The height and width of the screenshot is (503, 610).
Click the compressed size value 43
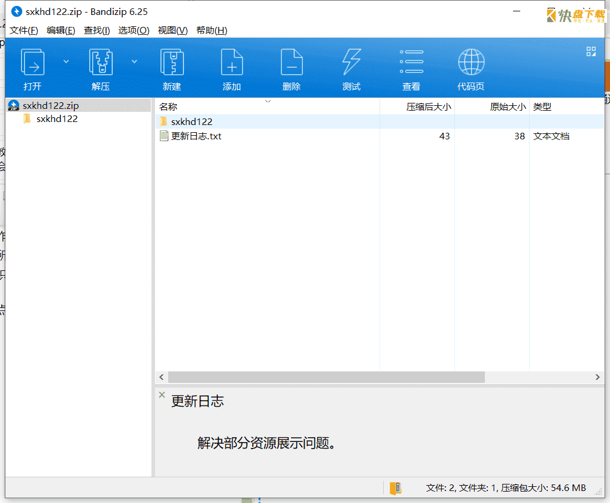pos(444,136)
